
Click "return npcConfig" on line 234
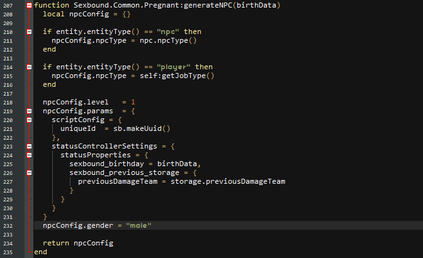[x=78, y=243]
